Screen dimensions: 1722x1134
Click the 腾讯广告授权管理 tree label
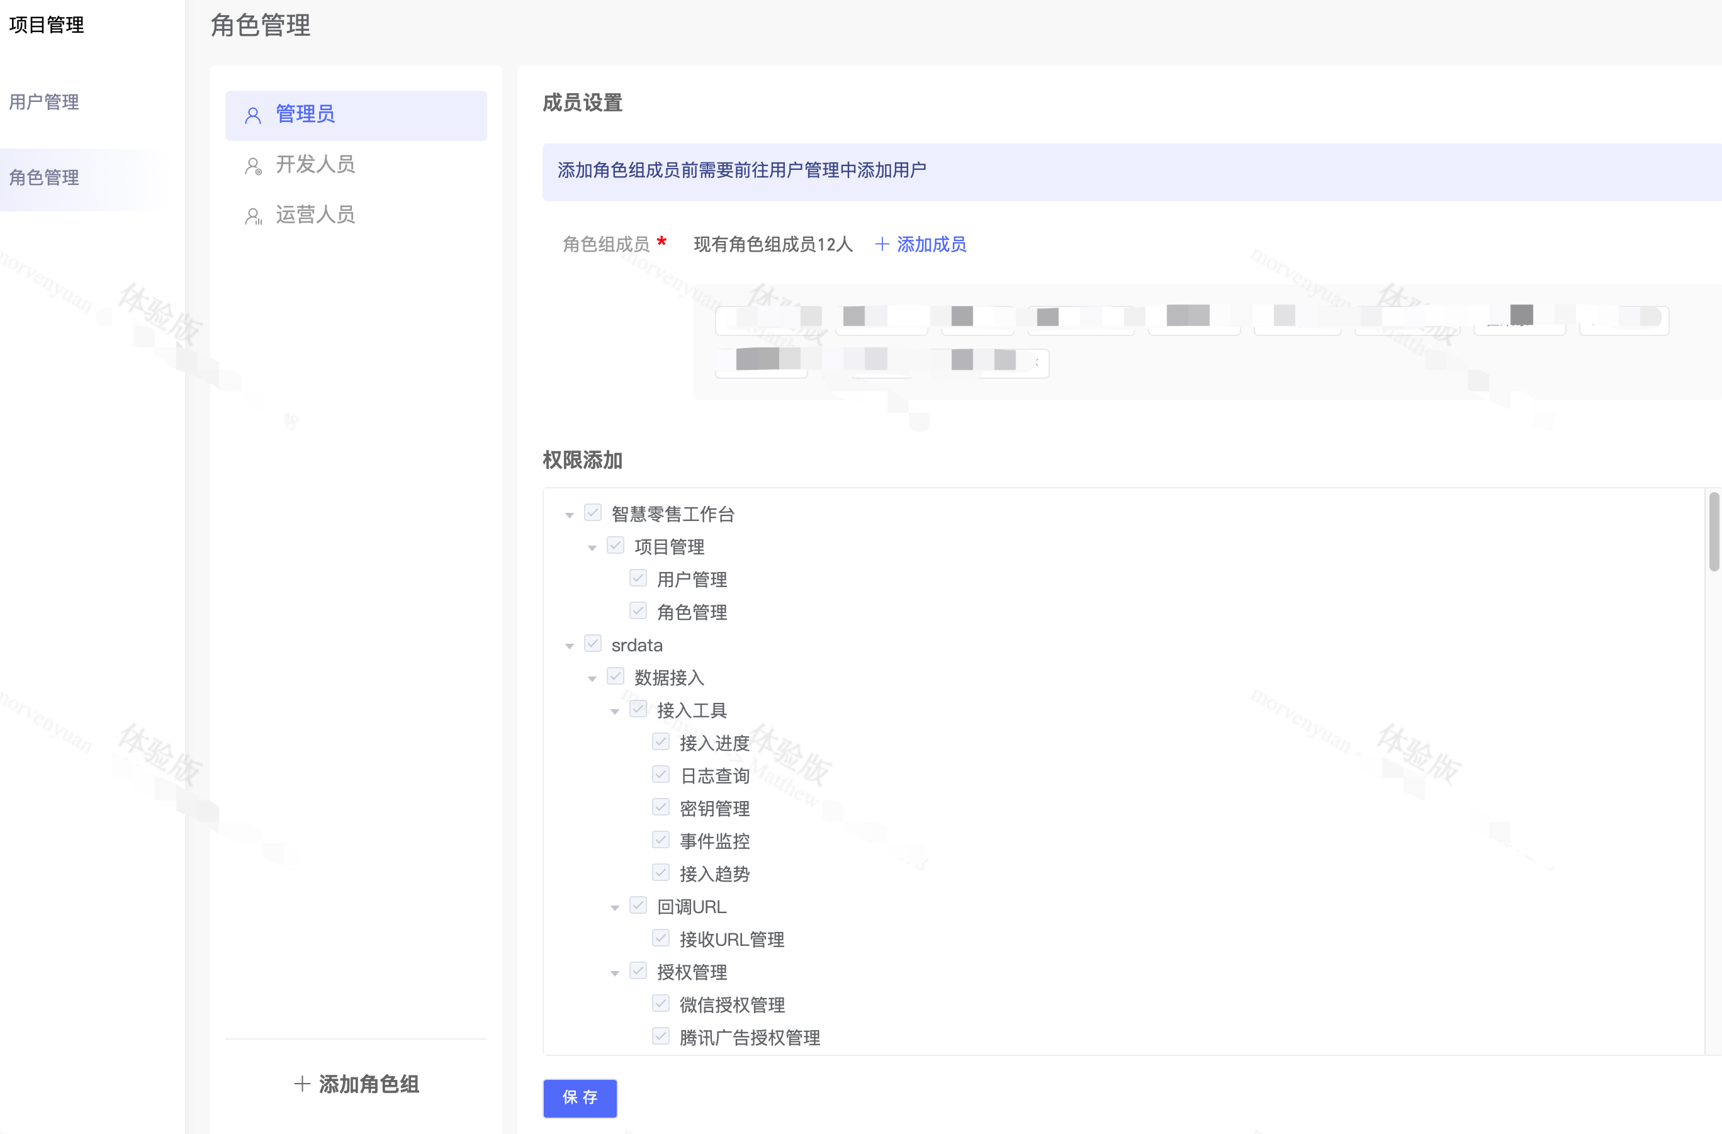coord(750,1037)
